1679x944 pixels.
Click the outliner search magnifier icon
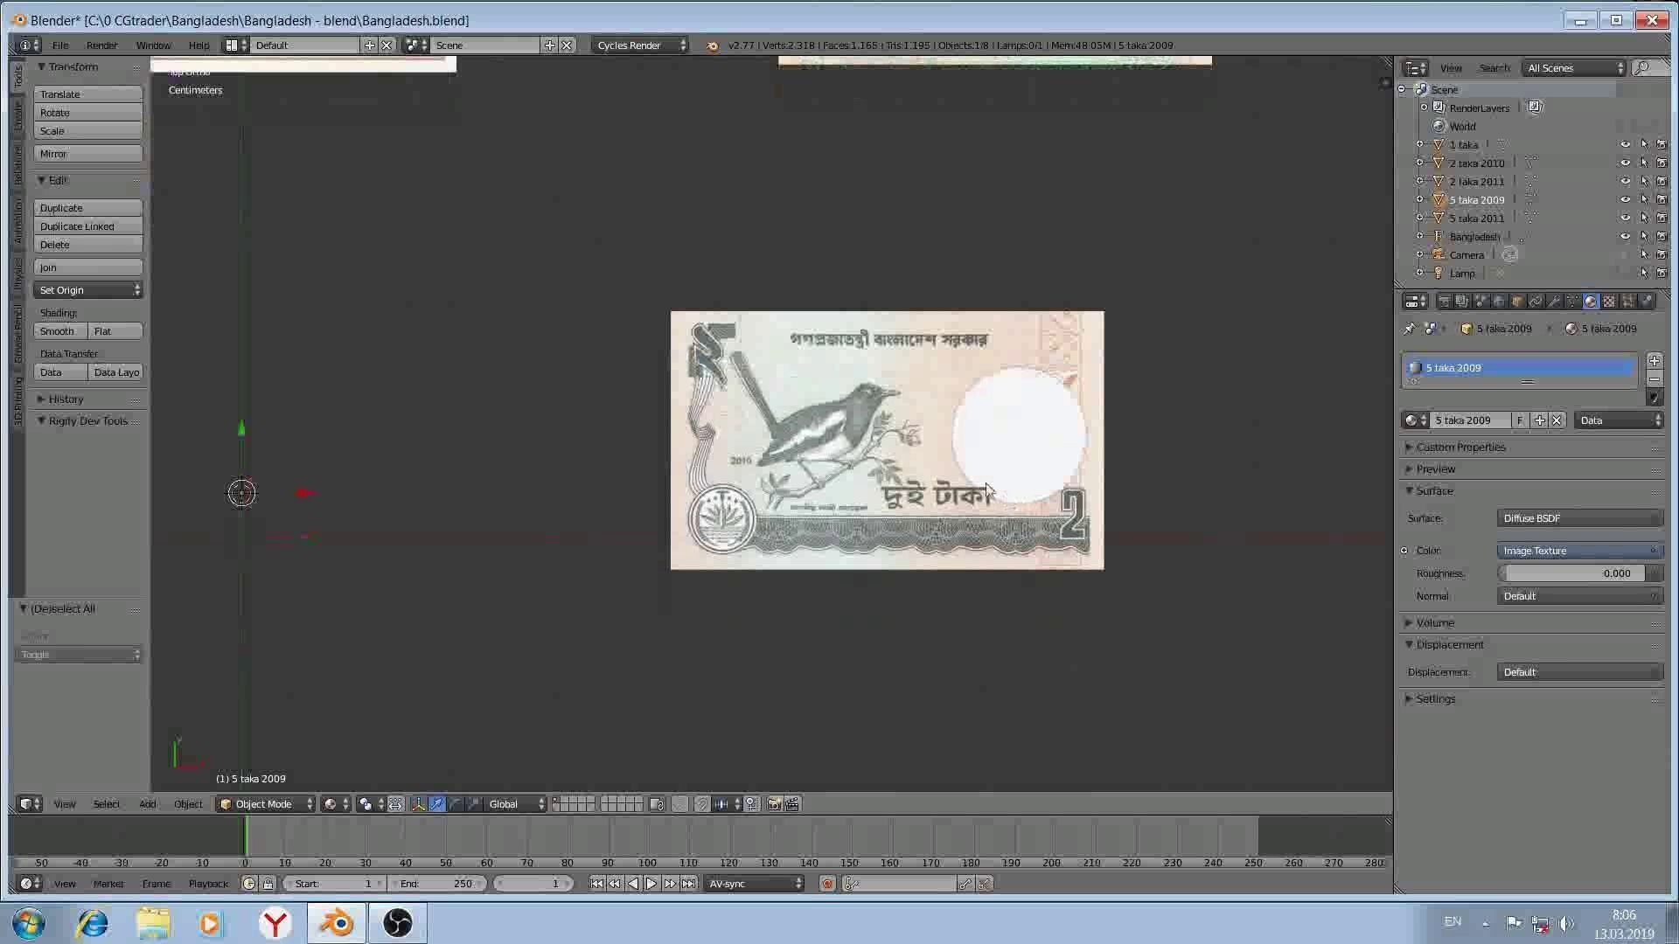pos(1641,68)
